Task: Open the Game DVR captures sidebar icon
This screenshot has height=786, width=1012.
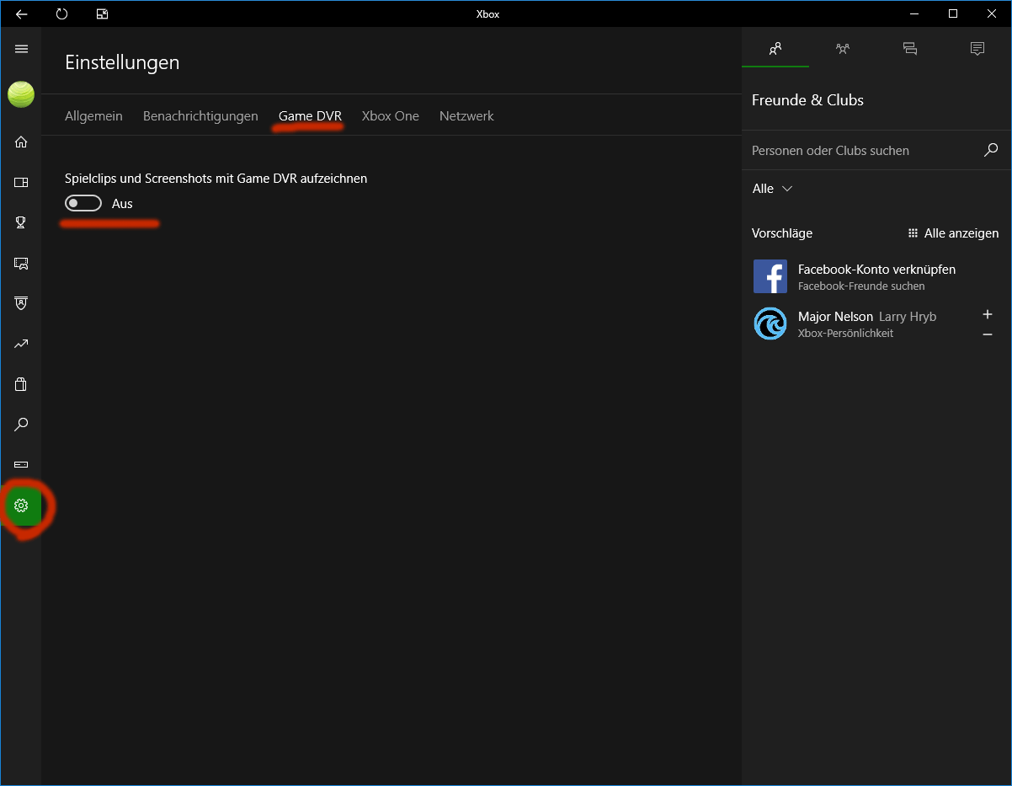Action: pos(21,263)
